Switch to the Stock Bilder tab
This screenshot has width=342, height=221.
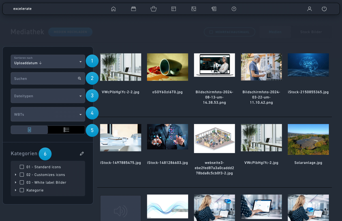(x=311, y=32)
